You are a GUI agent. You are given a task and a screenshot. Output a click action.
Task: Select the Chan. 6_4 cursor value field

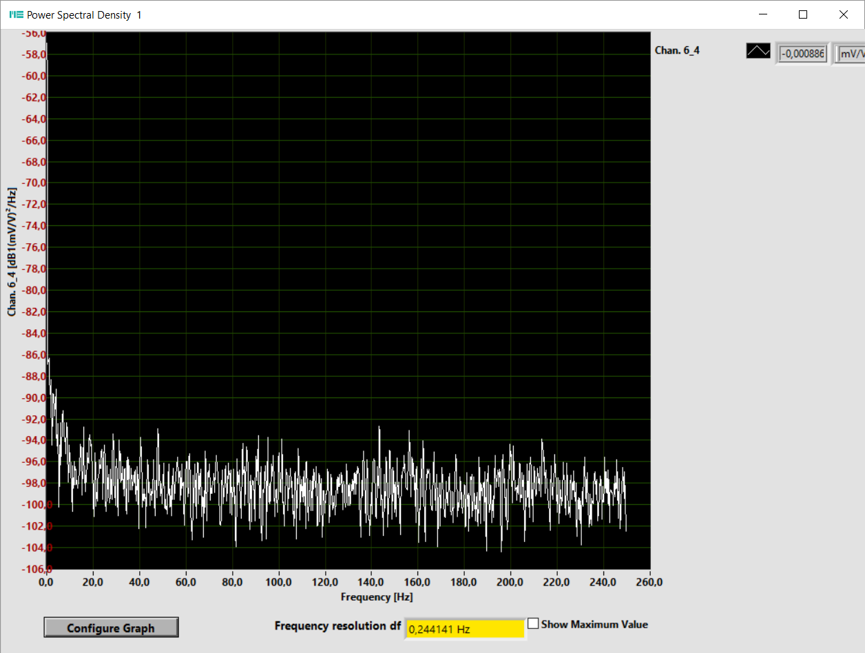click(802, 54)
